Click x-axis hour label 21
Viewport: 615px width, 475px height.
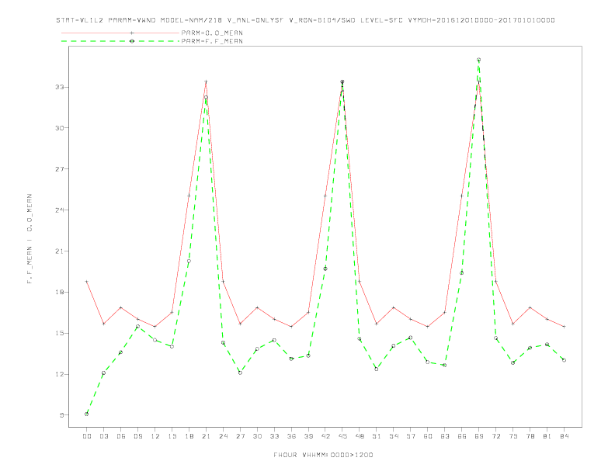click(206, 436)
